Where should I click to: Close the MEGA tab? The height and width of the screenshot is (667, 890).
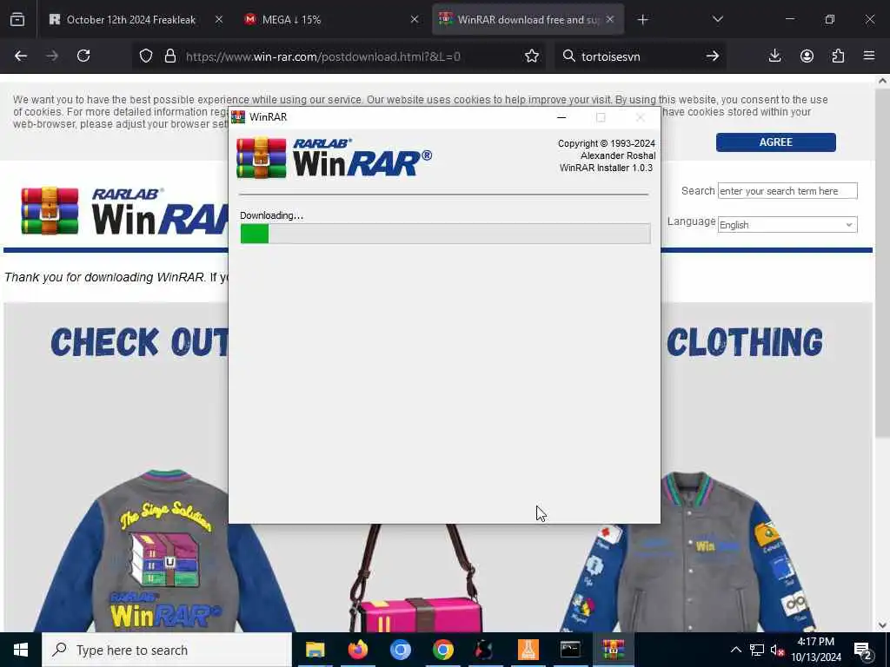coord(415,19)
